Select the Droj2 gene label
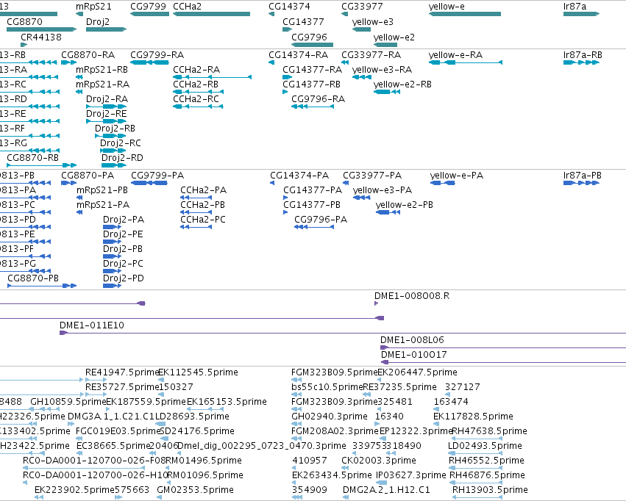This screenshot has height=501, width=626. click(x=97, y=22)
